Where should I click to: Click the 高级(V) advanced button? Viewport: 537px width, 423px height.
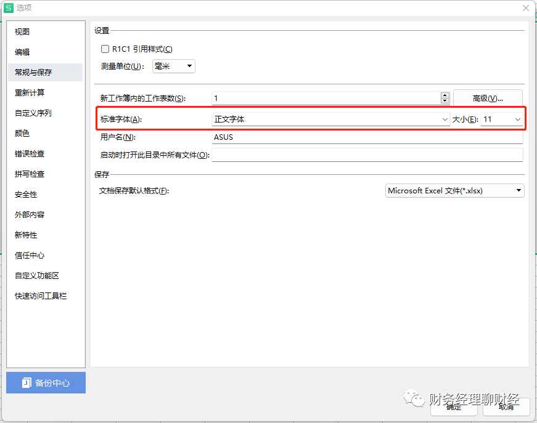click(x=488, y=97)
